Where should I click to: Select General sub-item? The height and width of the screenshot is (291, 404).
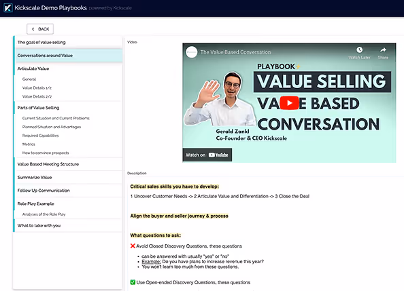[x=29, y=79]
